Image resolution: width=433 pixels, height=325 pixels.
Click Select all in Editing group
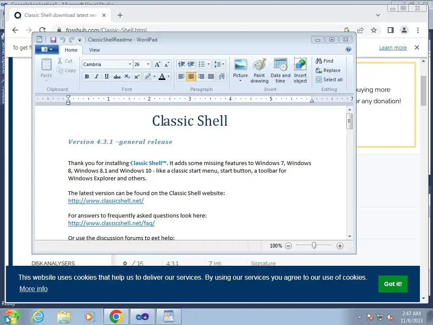(329, 80)
